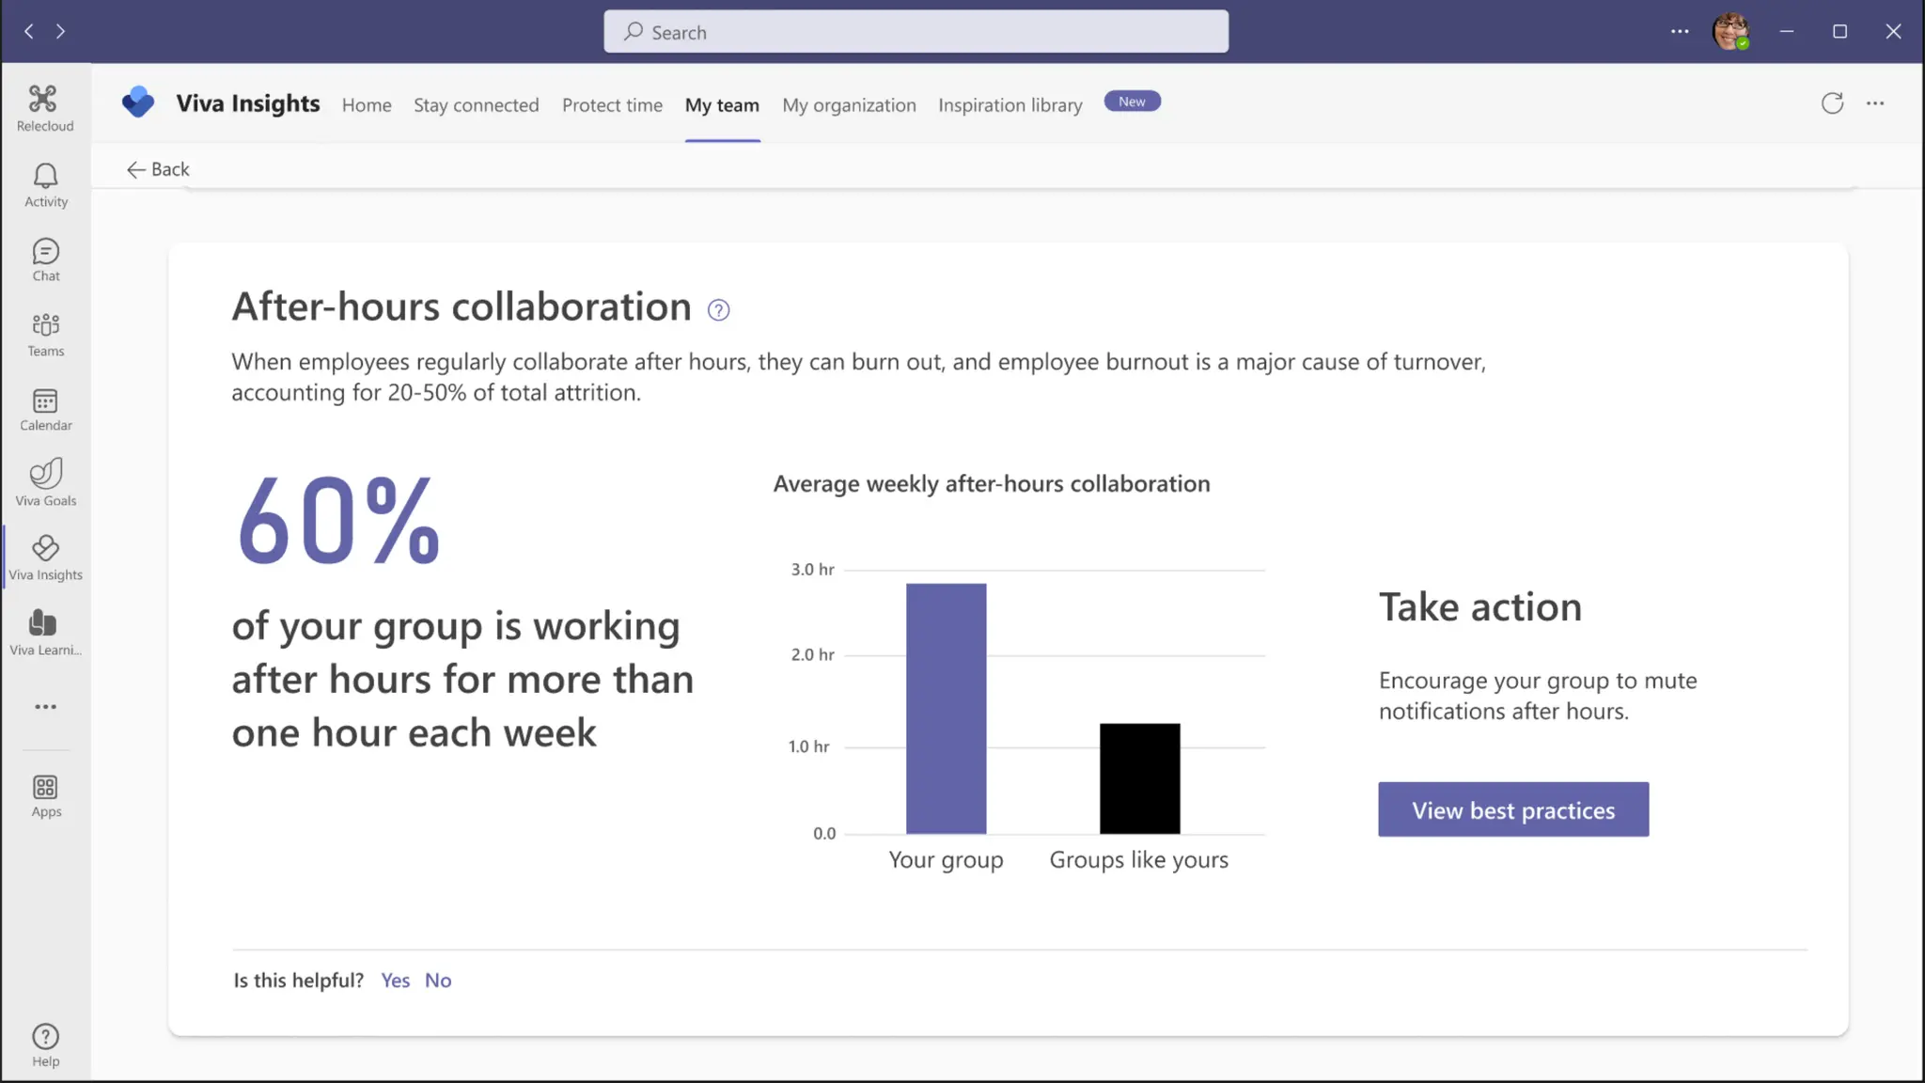The height and width of the screenshot is (1083, 1925).
Task: Open Relecloud app in sidebar
Action: click(x=44, y=107)
